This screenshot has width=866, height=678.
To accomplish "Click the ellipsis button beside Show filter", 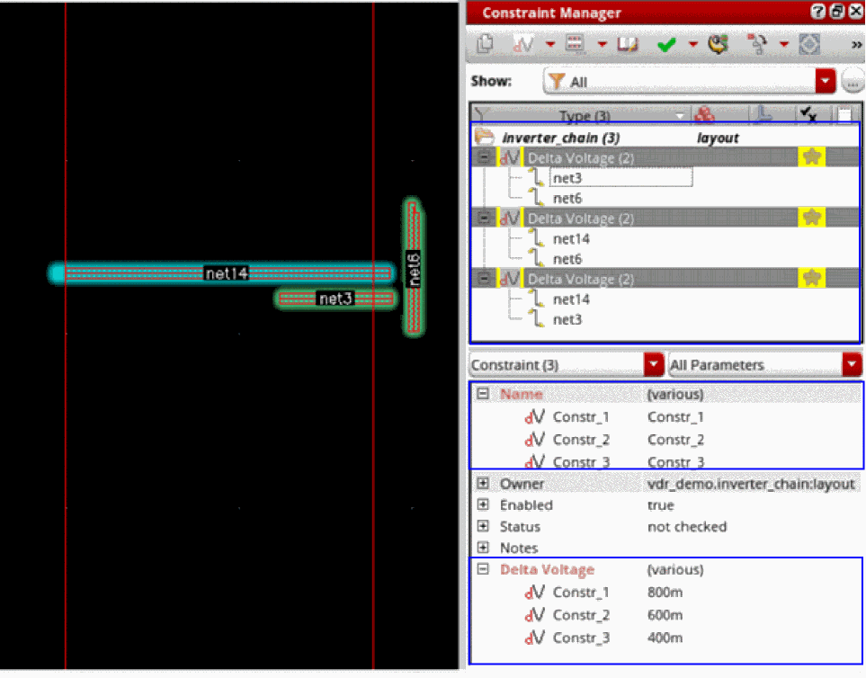I will tap(853, 82).
